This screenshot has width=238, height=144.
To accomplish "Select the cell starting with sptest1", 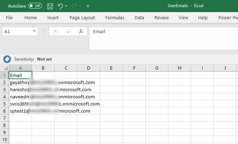I will 21,111.
